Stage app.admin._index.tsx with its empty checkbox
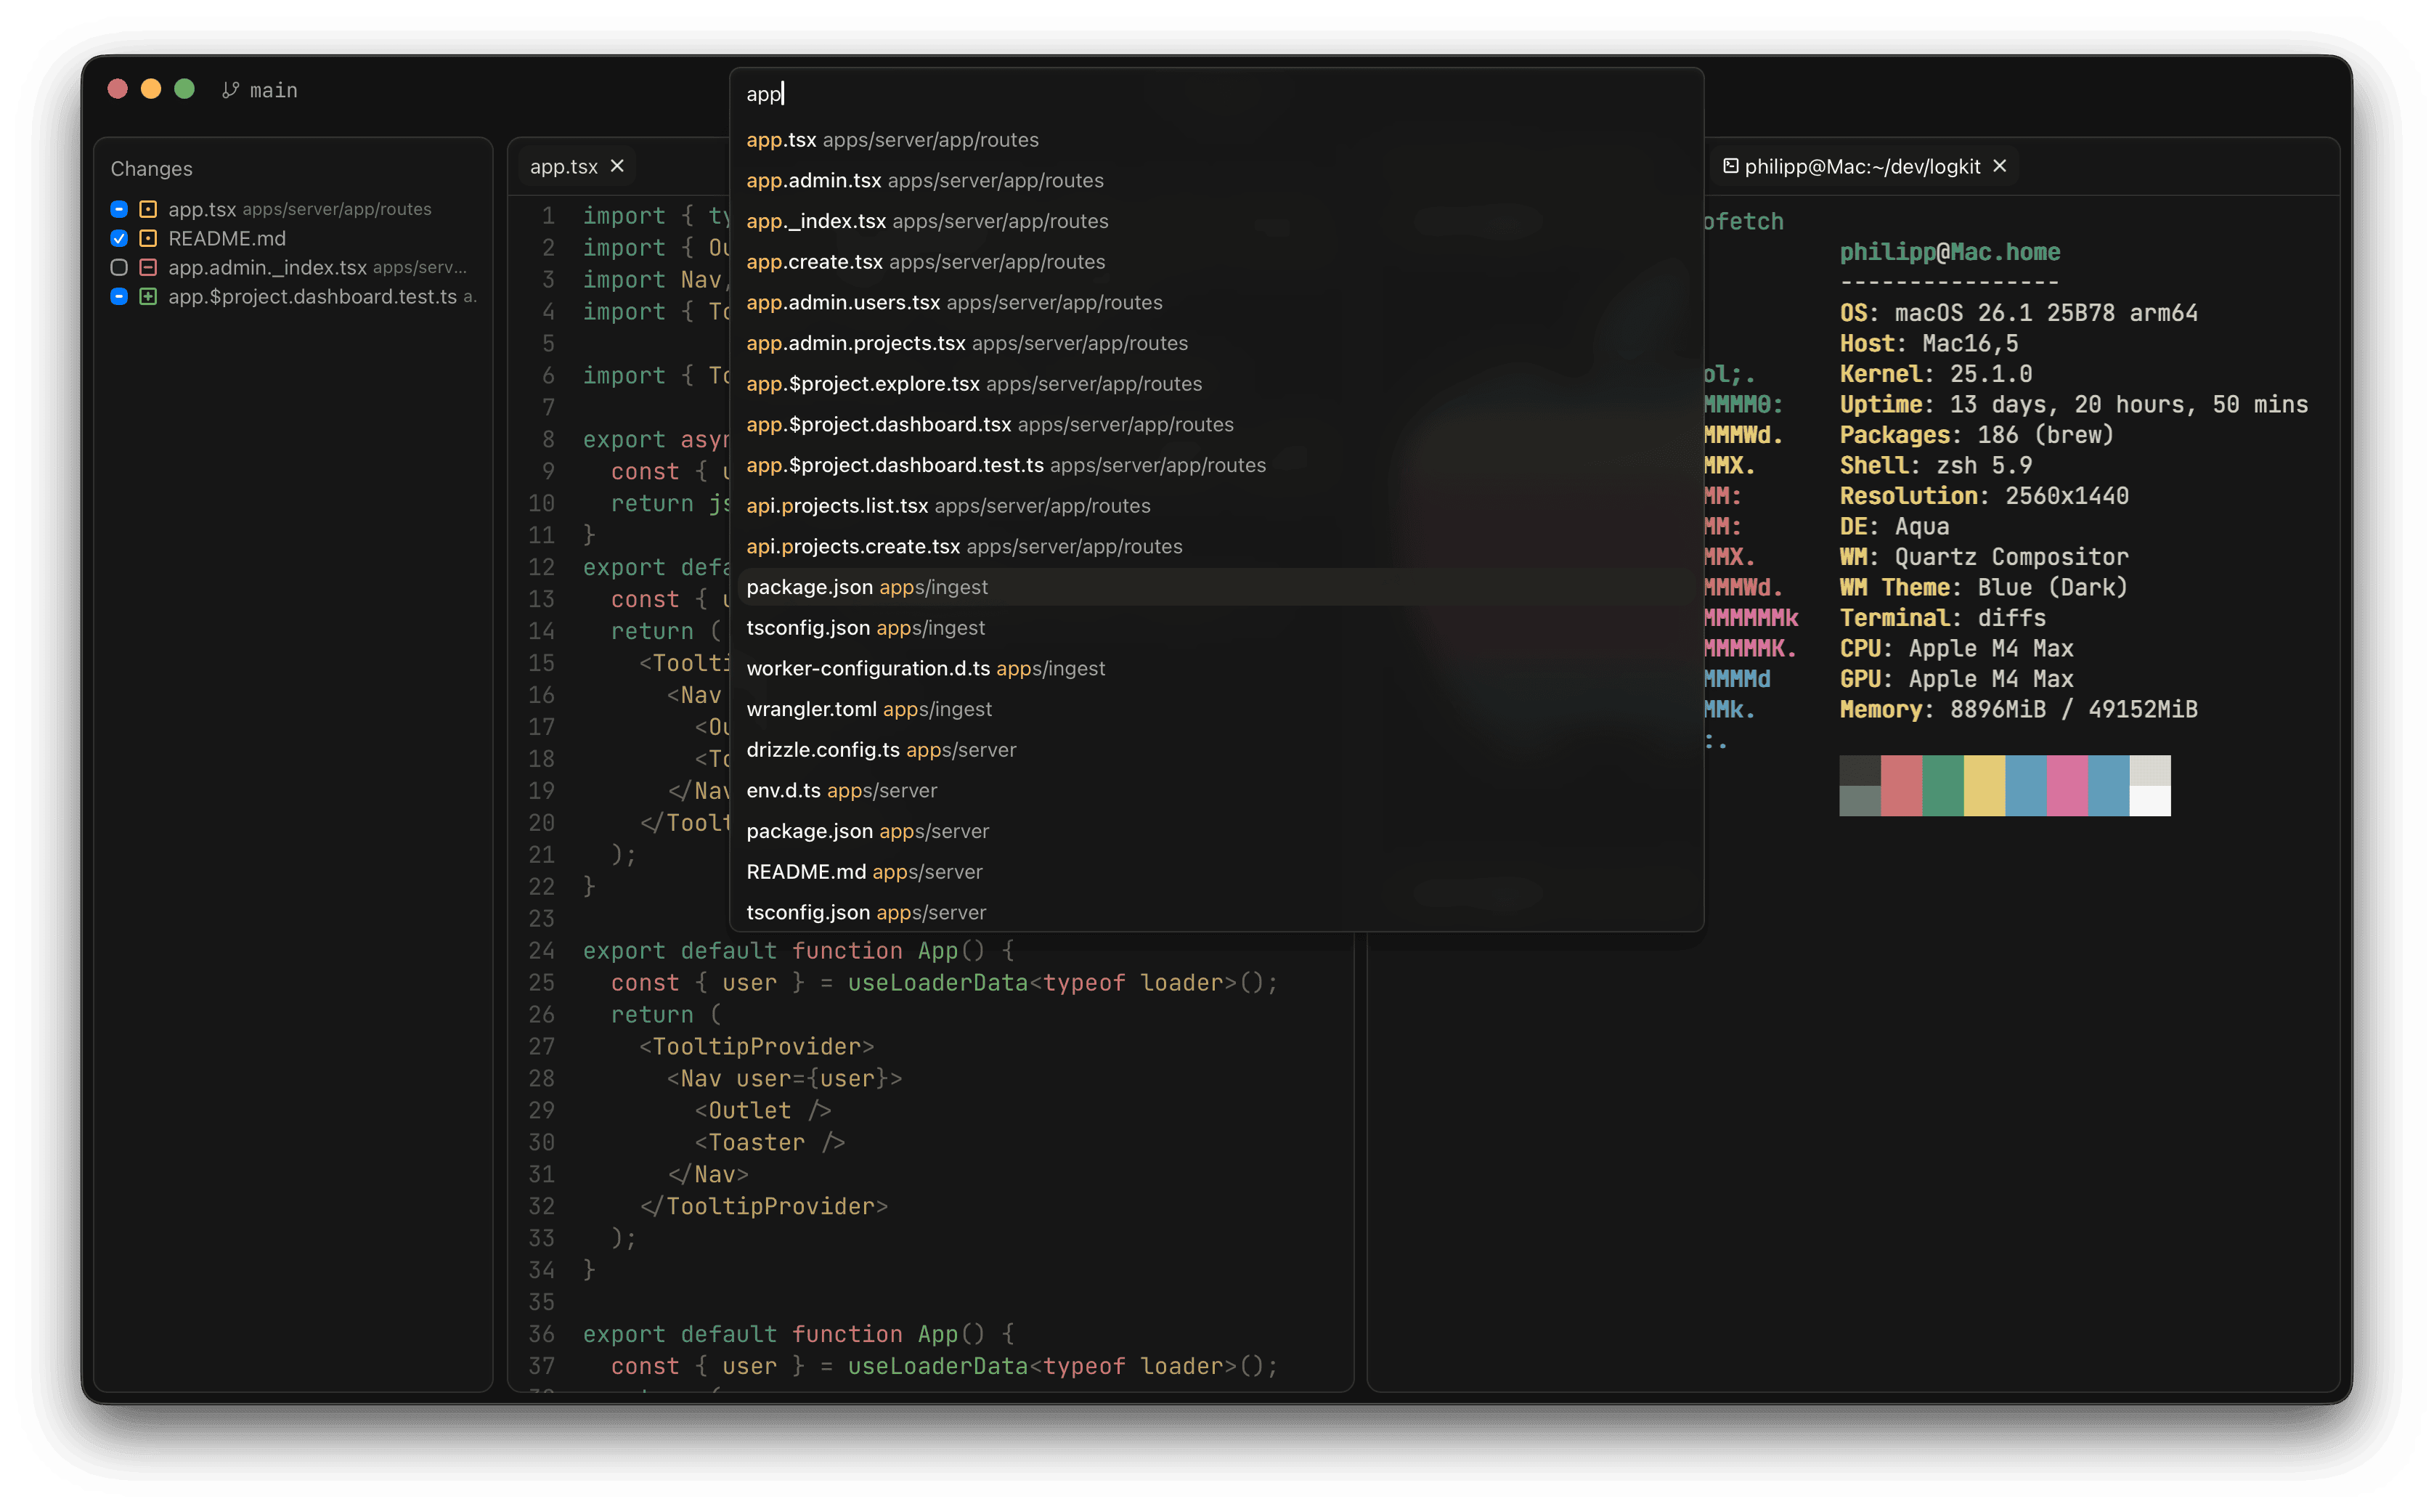This screenshot has width=2434, height=1512. [119, 267]
